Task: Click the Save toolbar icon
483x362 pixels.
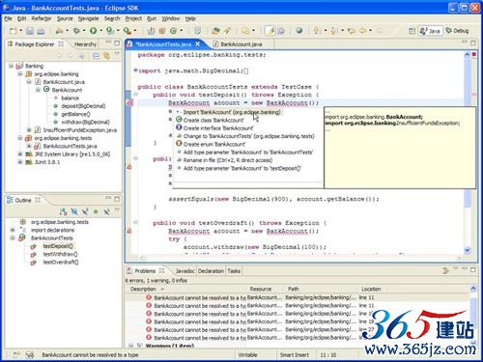Action: pos(30,31)
